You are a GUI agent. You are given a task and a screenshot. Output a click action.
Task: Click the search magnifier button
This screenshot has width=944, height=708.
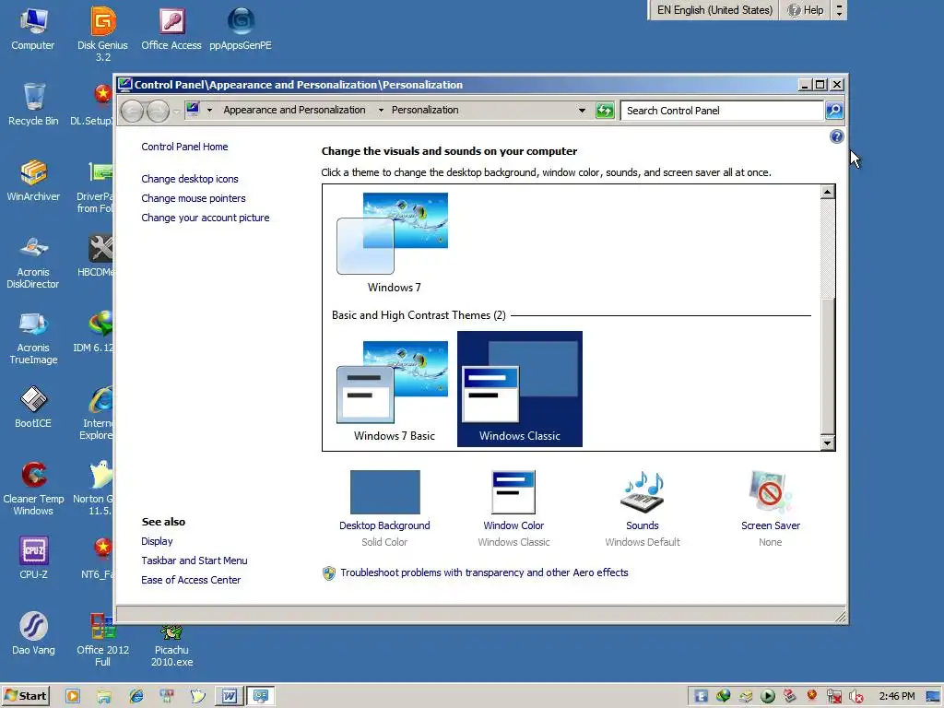point(833,111)
